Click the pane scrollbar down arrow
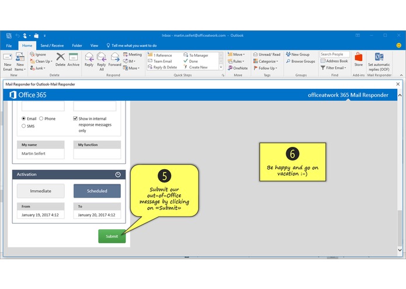Image resolution: width=406 pixels, height=289 pixels. click(x=400, y=250)
